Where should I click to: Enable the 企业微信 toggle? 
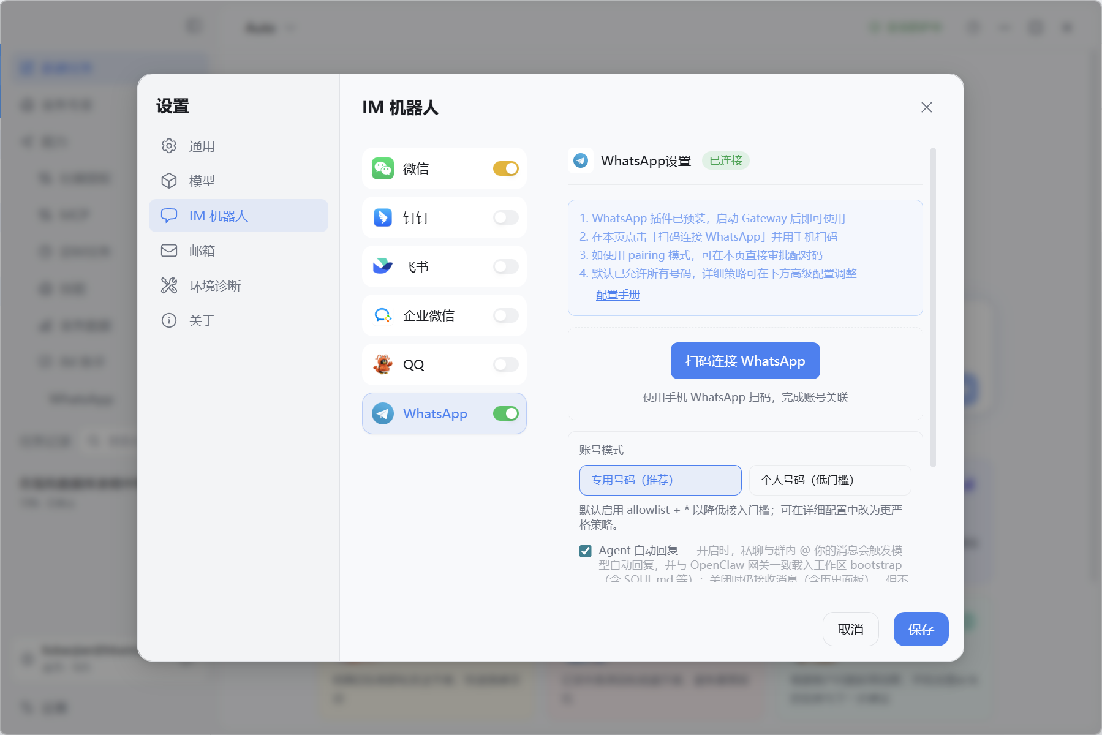point(506,315)
